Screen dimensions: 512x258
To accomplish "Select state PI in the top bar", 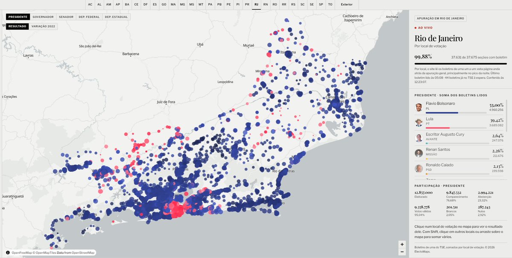I will point(238,5).
